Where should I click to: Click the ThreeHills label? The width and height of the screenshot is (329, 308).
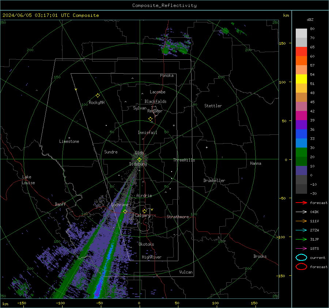tap(184, 160)
